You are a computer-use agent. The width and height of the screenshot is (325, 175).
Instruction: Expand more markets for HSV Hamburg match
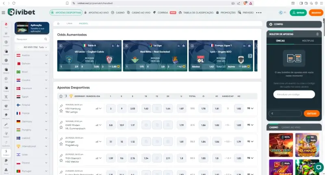coord(253,108)
